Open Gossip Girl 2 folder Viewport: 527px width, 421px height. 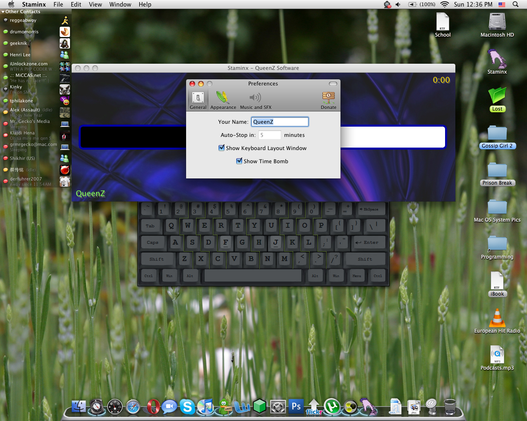tap(497, 136)
